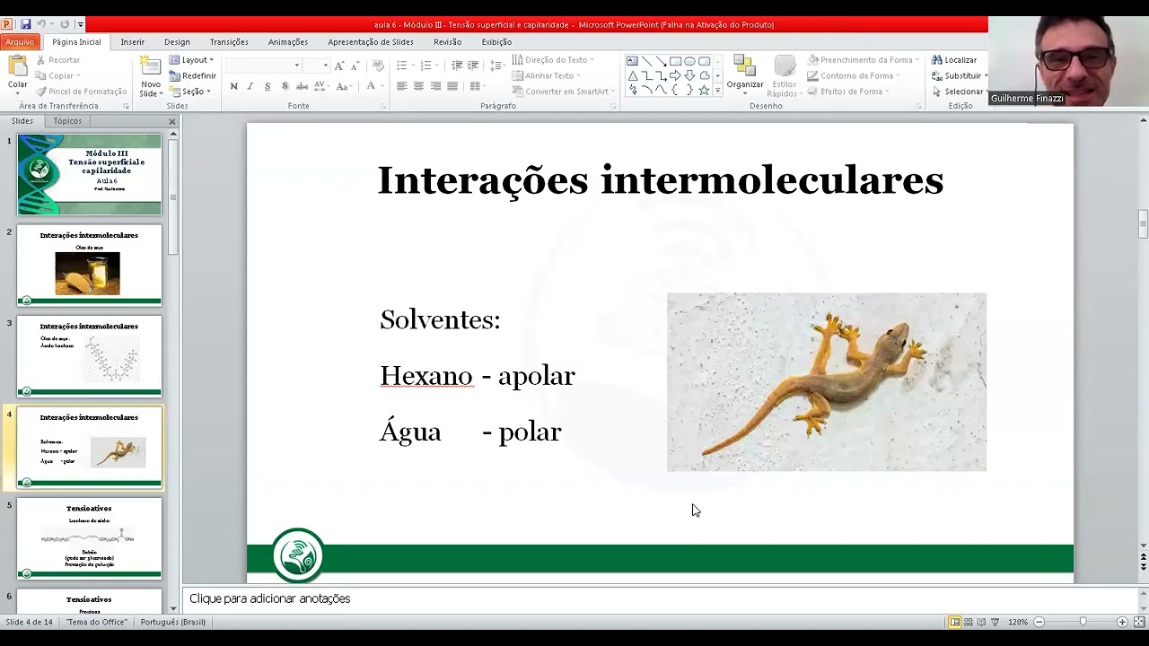Open the Selecionar dropdown
This screenshot has width=1149, height=646.
(959, 92)
